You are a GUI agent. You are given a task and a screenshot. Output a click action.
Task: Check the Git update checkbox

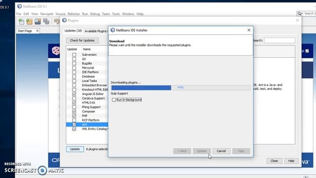coord(74,59)
